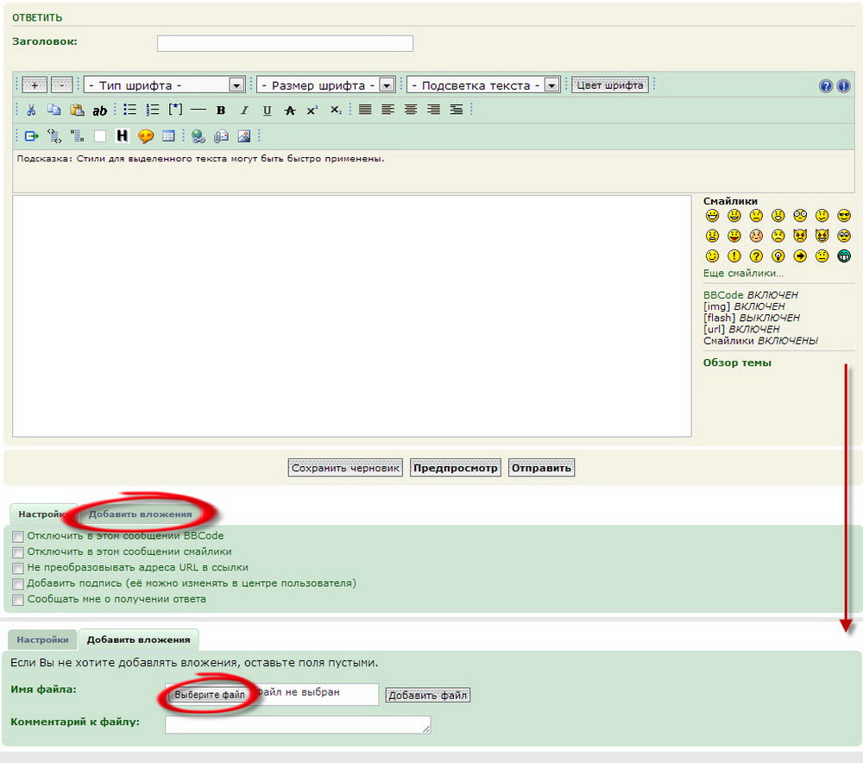
Task: Open 'Добавить вложения' tab above the checkboxes
Action: [x=141, y=514]
